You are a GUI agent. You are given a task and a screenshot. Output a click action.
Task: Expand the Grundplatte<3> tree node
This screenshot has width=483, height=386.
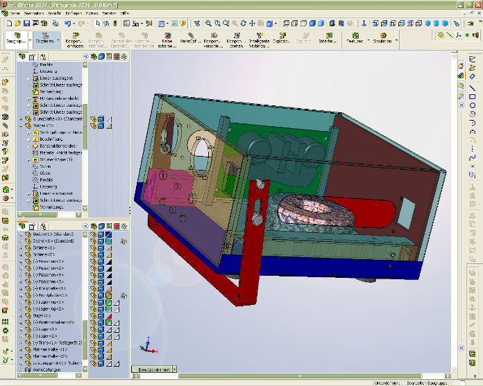(19, 119)
